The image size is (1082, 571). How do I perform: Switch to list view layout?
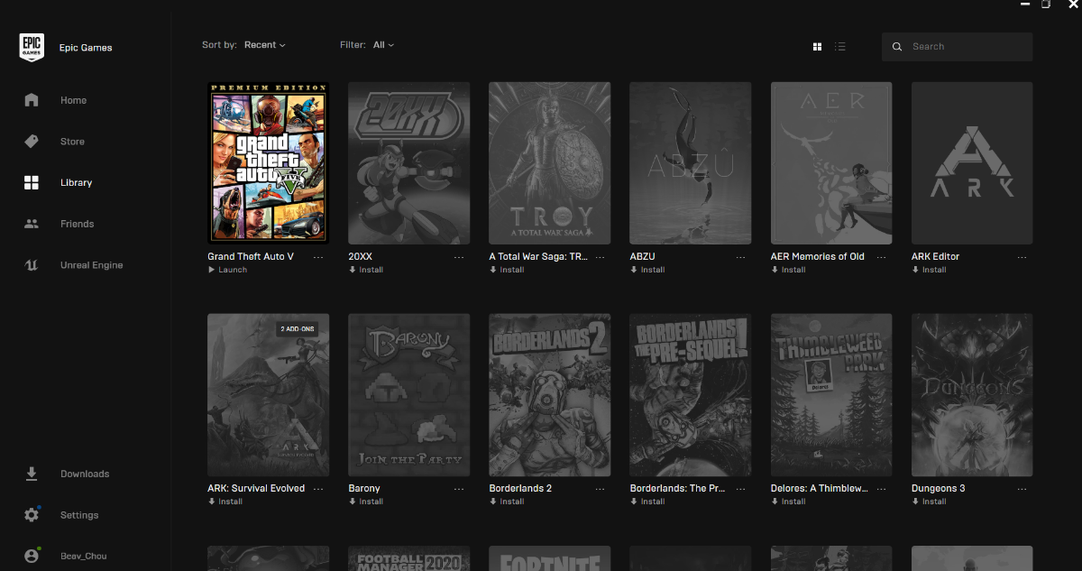pyautogui.click(x=840, y=46)
